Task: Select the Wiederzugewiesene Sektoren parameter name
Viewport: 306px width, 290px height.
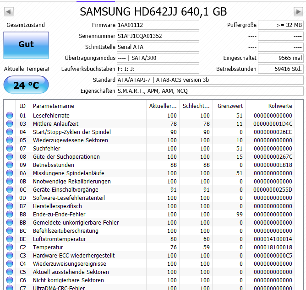Action: tap(71, 140)
